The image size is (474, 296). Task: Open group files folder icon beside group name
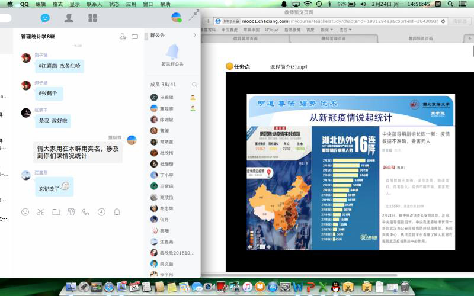point(134,37)
